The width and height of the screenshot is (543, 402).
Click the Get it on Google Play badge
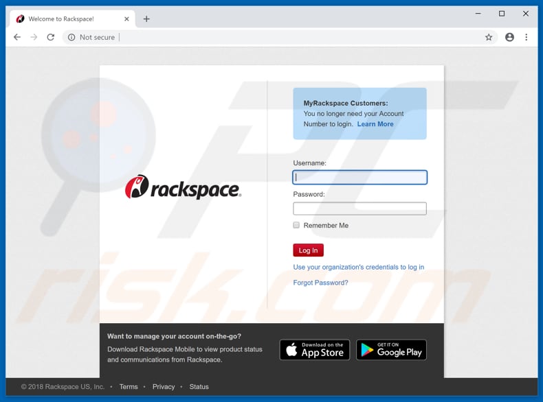click(391, 350)
